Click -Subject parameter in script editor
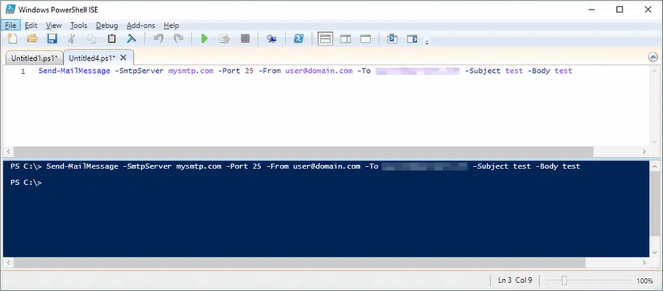 pos(482,71)
